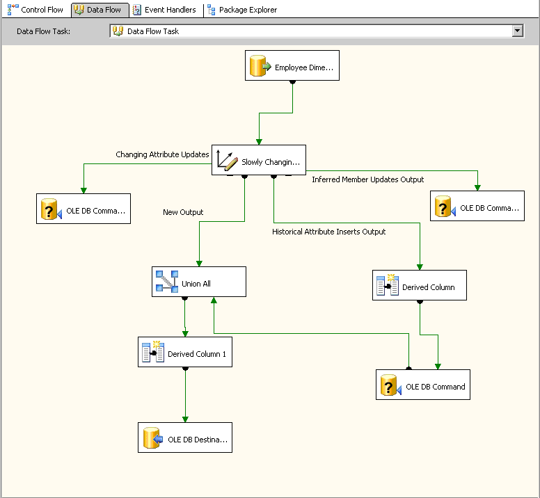
Task: Switch to the Package Explorer tab
Action: click(x=242, y=10)
